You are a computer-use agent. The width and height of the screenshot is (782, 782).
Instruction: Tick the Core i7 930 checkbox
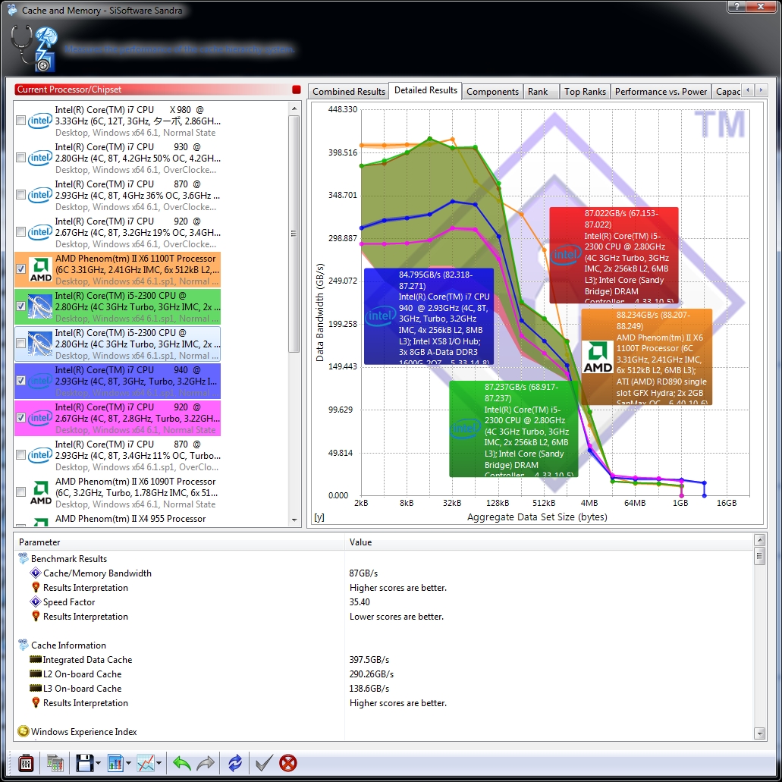[x=21, y=158]
